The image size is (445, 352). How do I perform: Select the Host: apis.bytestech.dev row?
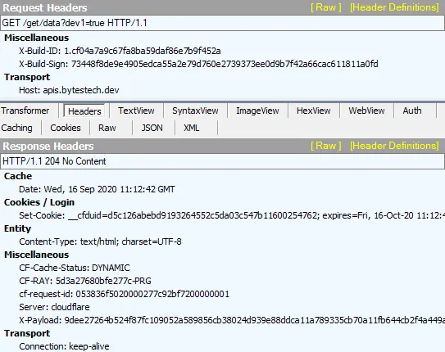tap(69, 90)
